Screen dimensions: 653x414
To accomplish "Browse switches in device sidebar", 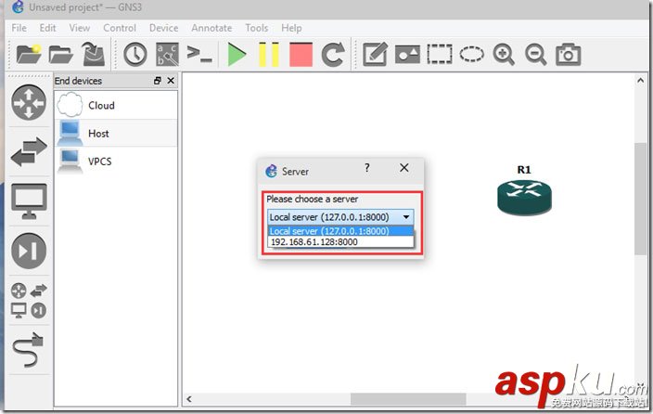I will [29, 151].
